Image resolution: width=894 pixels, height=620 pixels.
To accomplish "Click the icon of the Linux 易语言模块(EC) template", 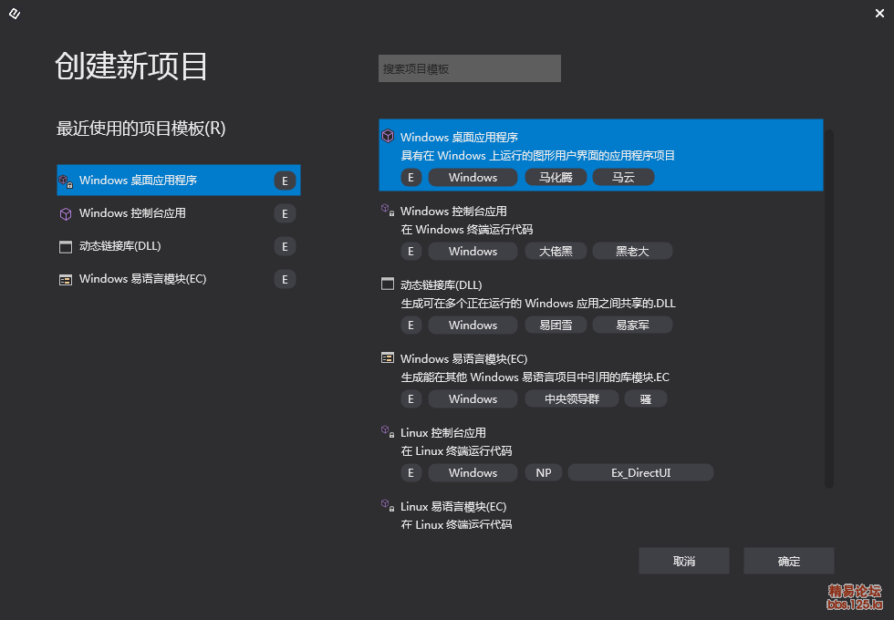I will click(x=388, y=505).
